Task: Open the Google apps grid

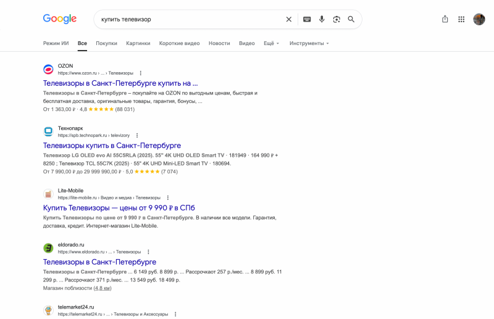Action: click(x=461, y=20)
